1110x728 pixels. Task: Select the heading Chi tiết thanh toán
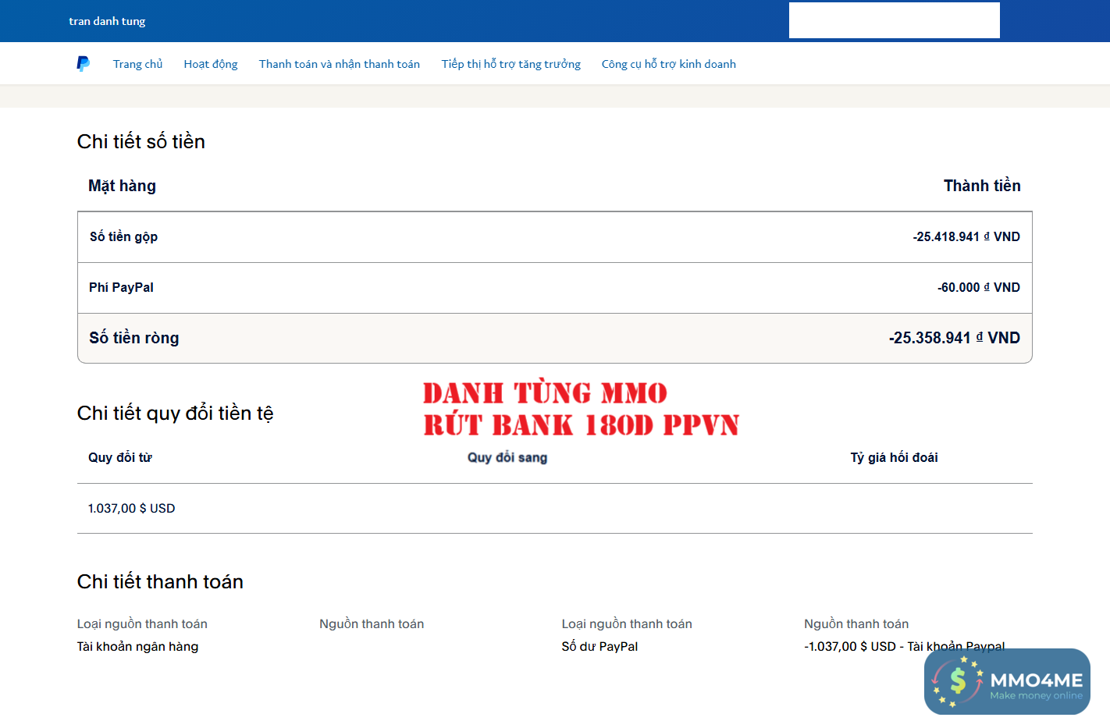point(160,581)
